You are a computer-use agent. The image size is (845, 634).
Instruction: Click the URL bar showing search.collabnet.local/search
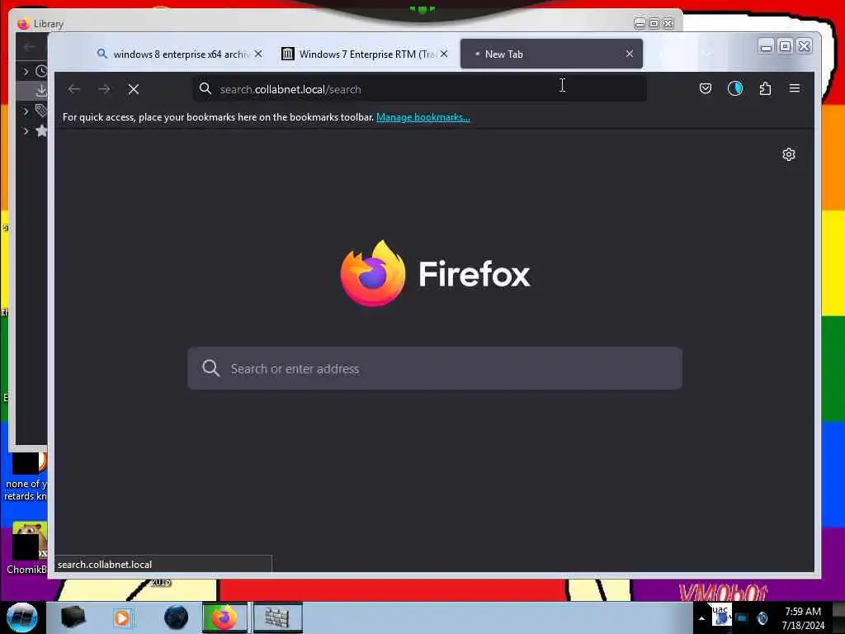click(419, 89)
